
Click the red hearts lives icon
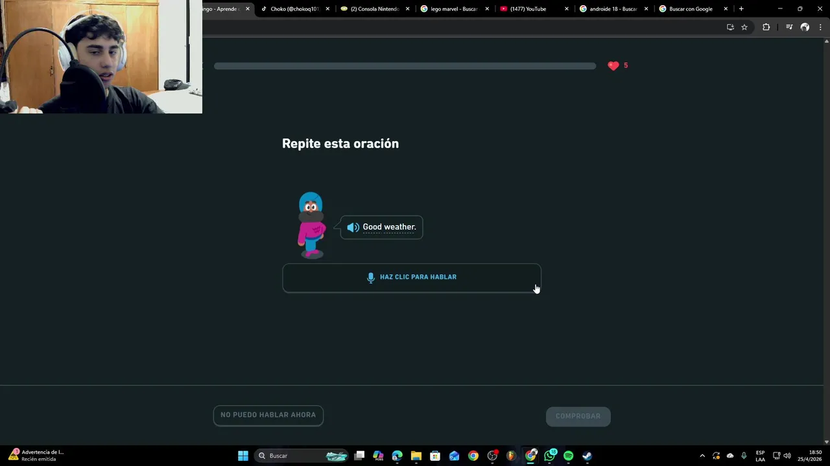tap(613, 65)
